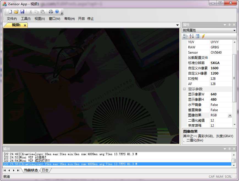Paste using the clipboard toolbar icon
The width and height of the screenshot is (239, 181).
pos(43,12)
